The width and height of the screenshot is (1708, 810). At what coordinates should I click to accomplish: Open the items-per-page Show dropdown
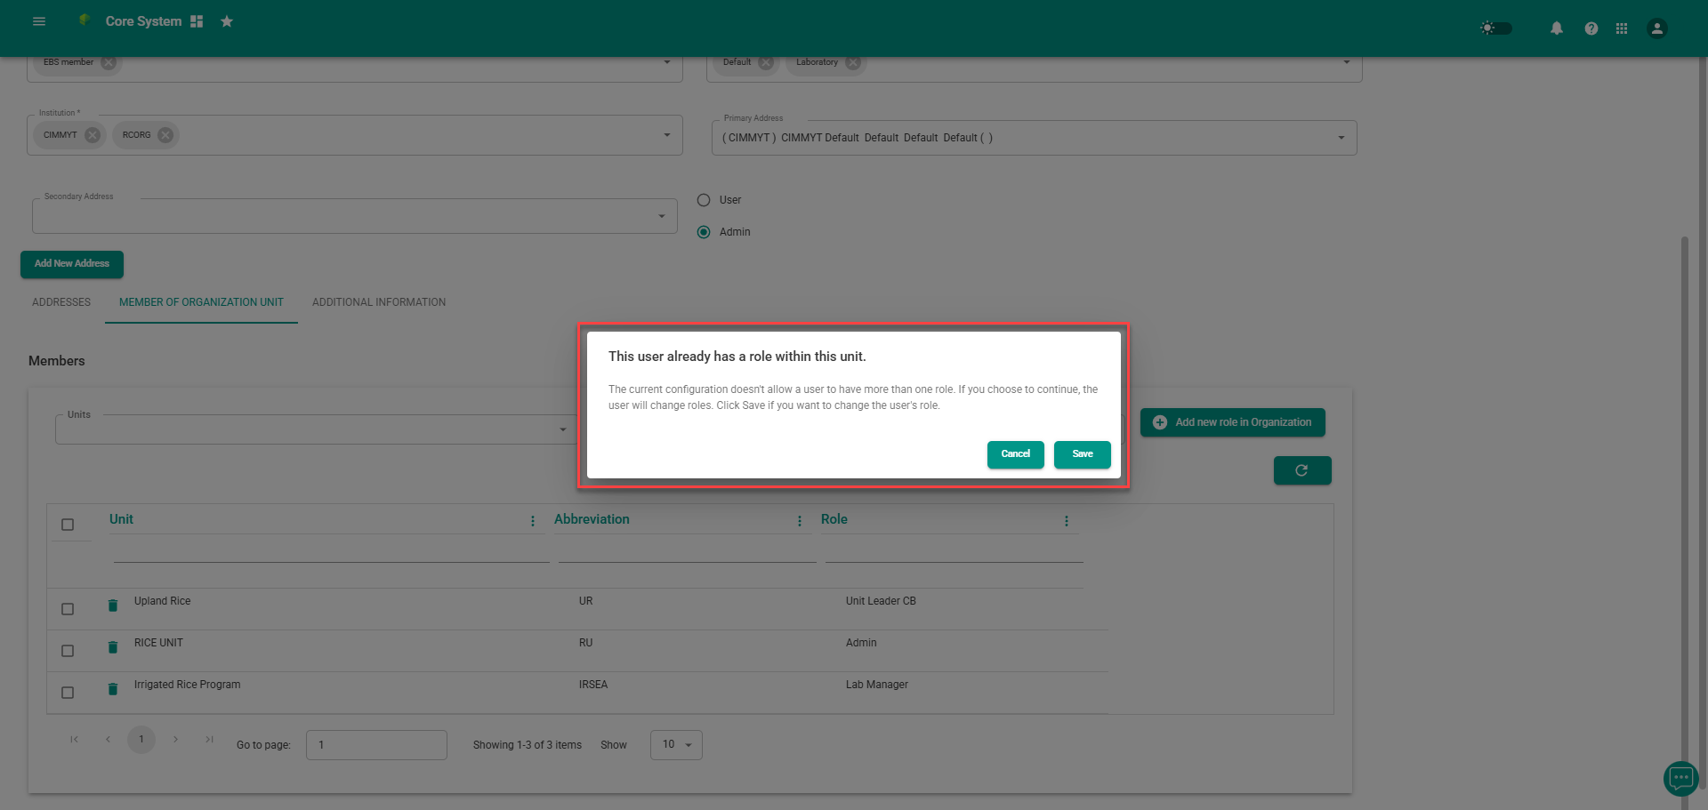(676, 745)
